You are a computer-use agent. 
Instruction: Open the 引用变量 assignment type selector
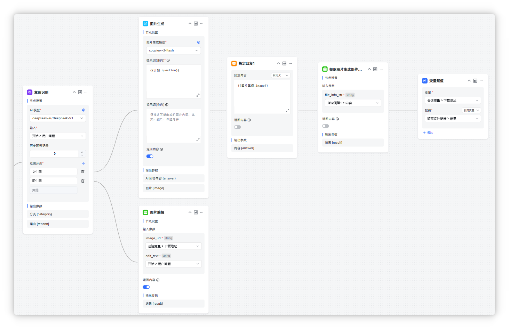(x=471, y=111)
